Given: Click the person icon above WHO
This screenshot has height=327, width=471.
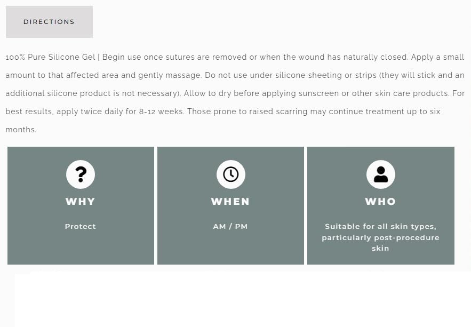Looking at the screenshot, I should point(380,174).
